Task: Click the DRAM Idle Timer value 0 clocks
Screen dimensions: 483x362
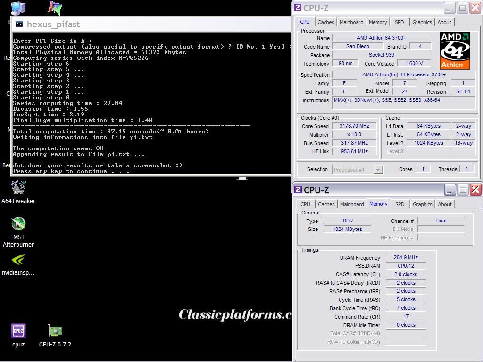Action: click(x=406, y=325)
